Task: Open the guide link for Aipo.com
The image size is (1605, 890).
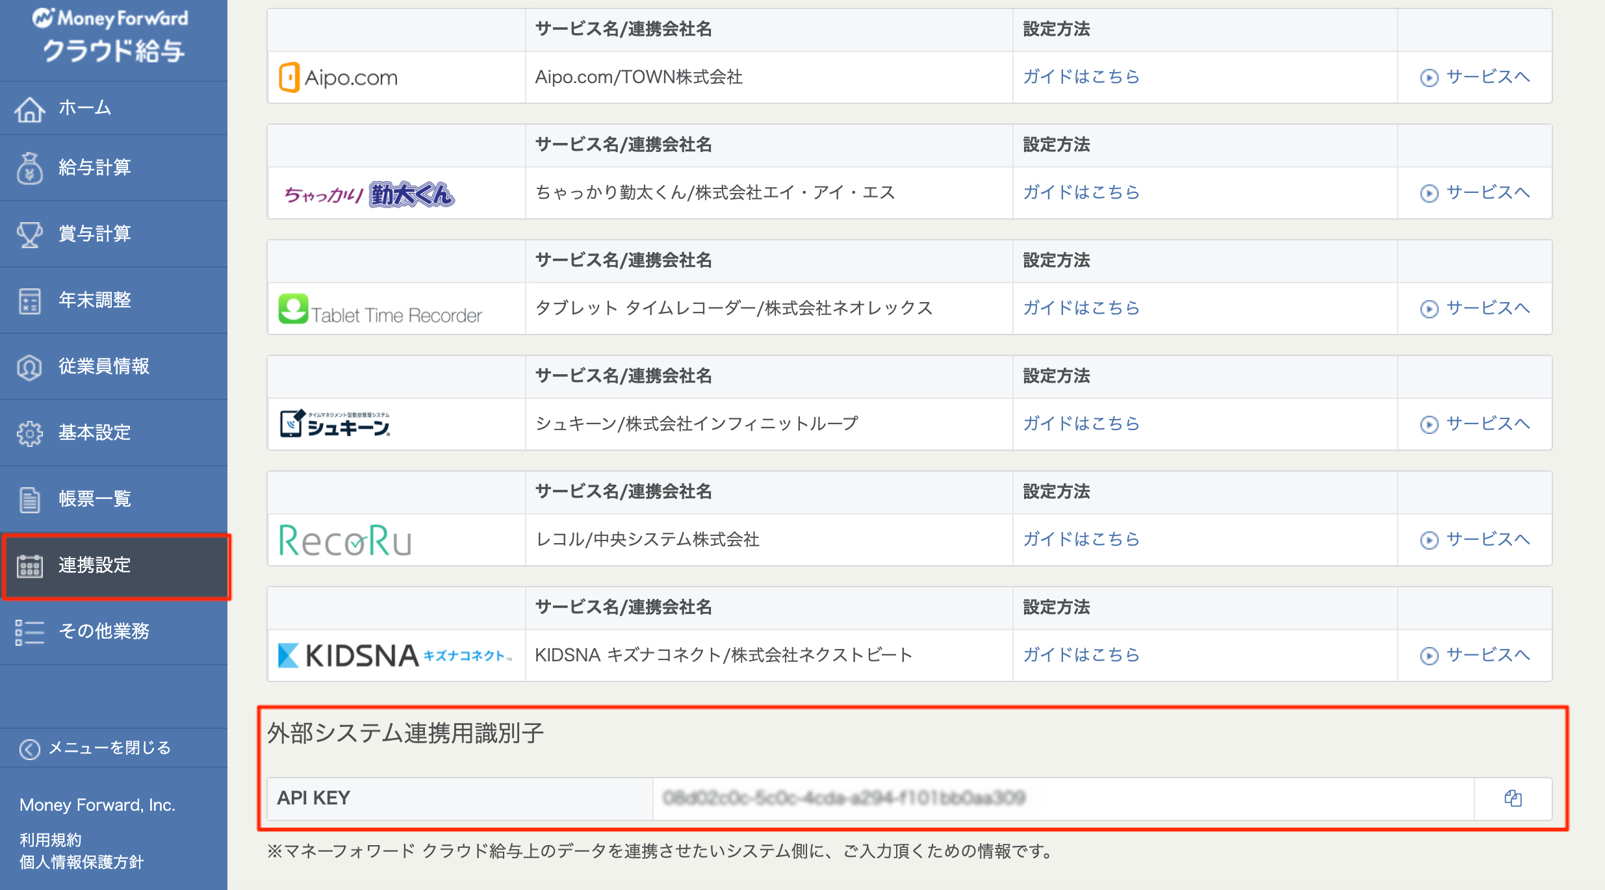Action: coord(1081,77)
